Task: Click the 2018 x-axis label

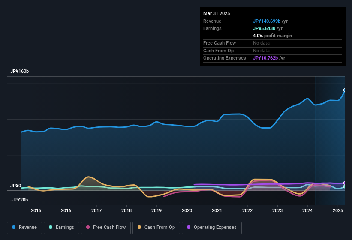Action: coord(126,210)
